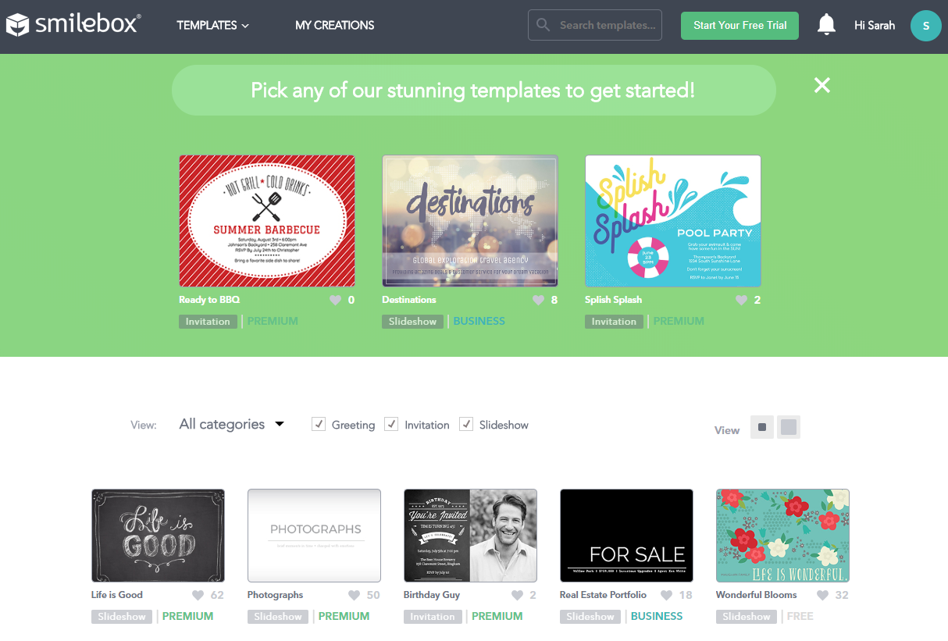Click the Wonderful Blooms title
This screenshot has width=948, height=641.
point(756,595)
